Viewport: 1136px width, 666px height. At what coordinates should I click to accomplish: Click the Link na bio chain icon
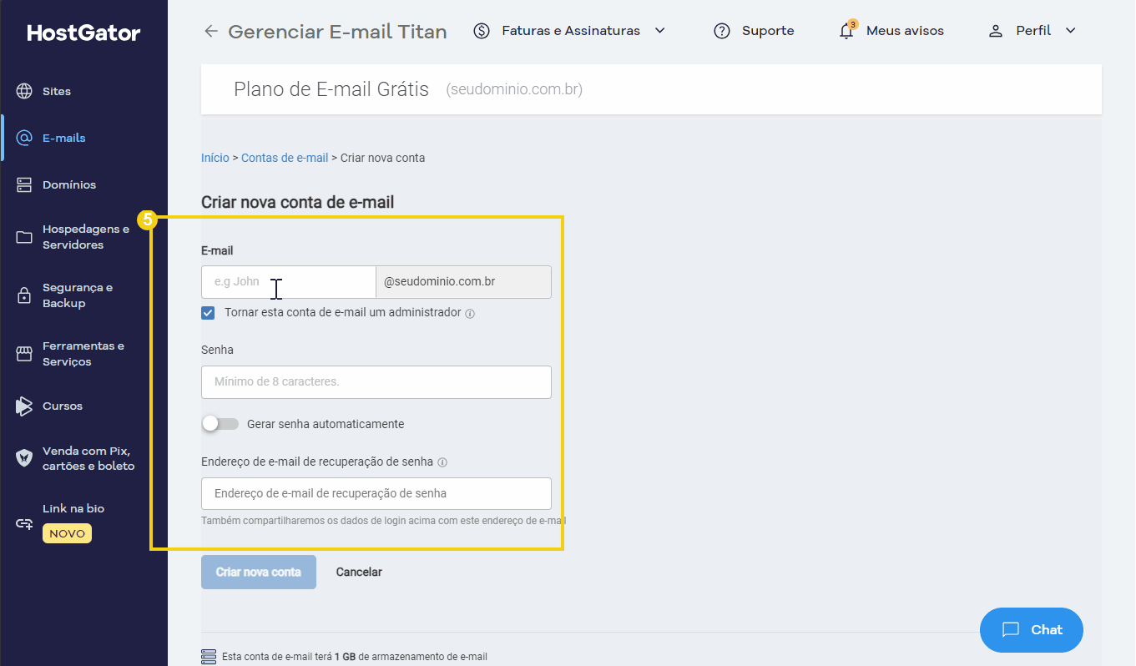(24, 524)
